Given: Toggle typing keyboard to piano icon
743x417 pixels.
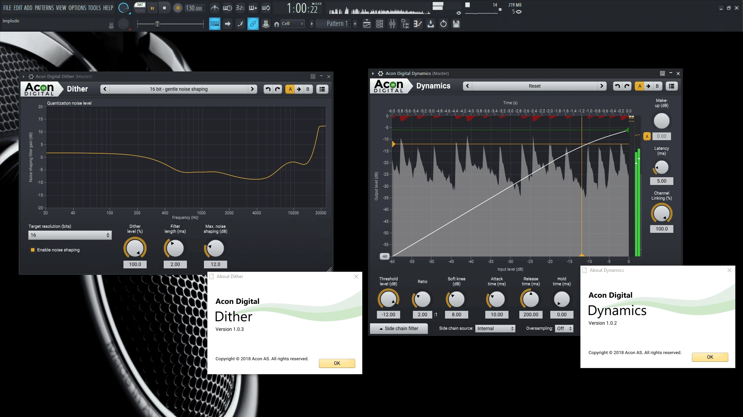Looking at the screenshot, I should [x=215, y=24].
